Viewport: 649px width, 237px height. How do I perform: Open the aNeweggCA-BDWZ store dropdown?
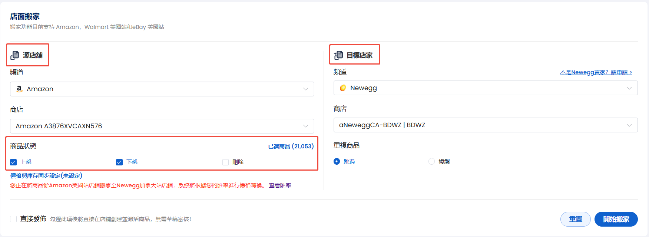point(485,125)
